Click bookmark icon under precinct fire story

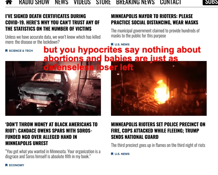coord(112,154)
